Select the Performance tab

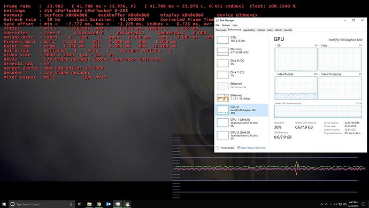[234, 30]
